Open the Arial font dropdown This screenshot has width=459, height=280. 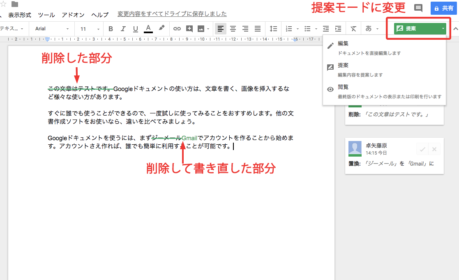52,29
